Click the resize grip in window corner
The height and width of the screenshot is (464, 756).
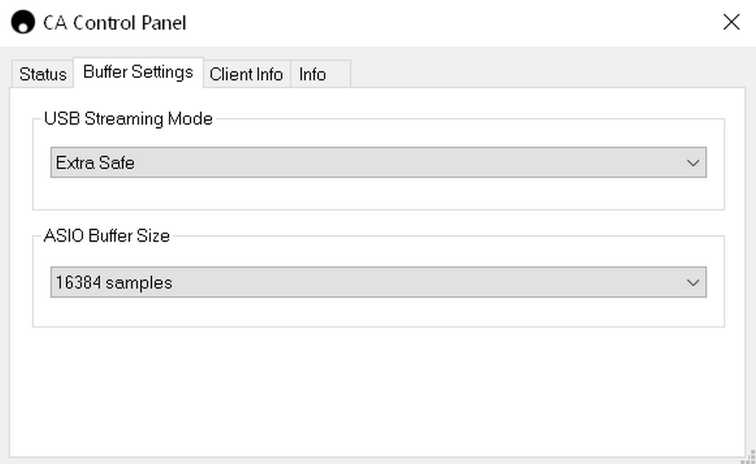pyautogui.click(x=750, y=457)
